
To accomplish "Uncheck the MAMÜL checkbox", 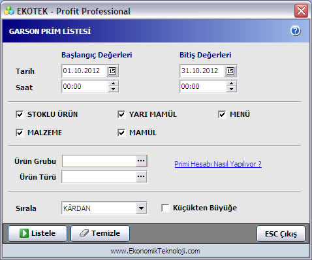I will (x=121, y=133).
